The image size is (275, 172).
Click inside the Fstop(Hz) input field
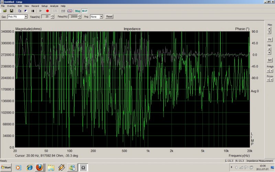click(x=73, y=17)
